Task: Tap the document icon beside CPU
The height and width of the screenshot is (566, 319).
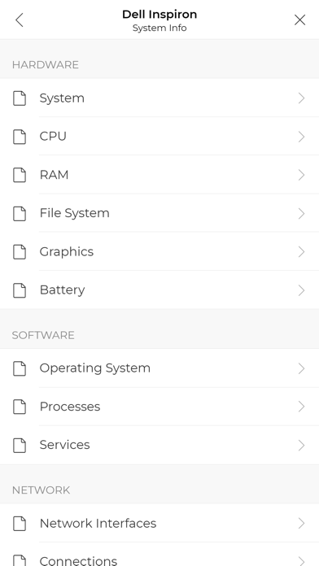Action: pyautogui.click(x=20, y=137)
